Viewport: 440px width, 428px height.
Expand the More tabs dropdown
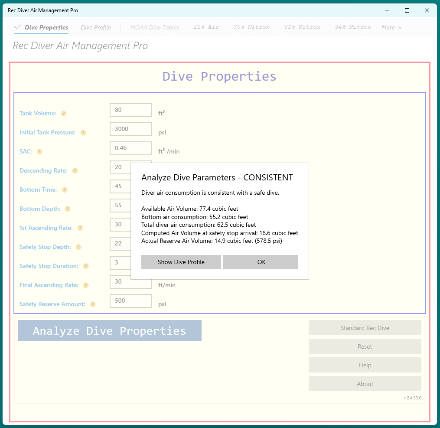(392, 27)
